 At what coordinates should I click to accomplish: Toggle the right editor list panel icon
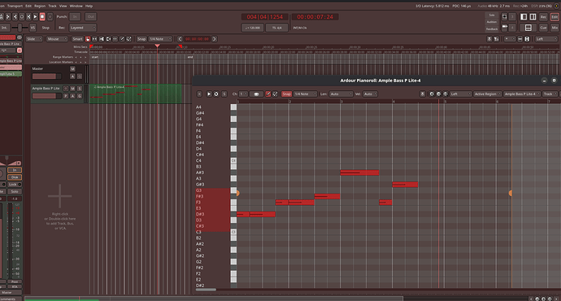click(x=533, y=17)
